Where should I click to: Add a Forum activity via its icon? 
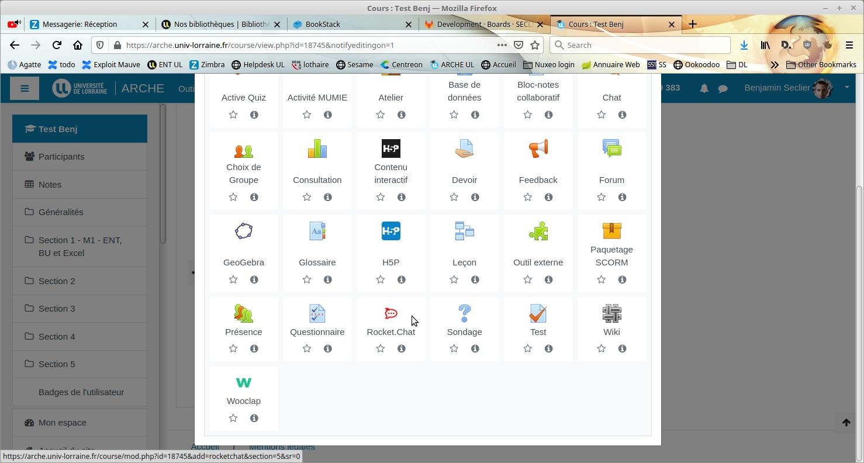611,149
